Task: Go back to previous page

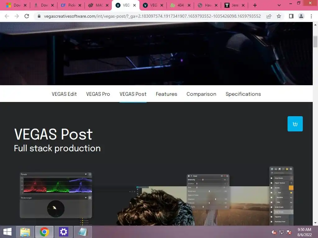Action: 7,16
